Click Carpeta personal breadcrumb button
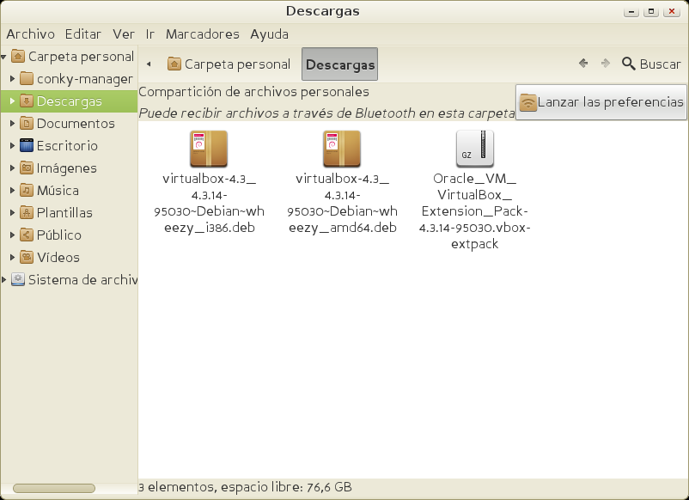 [229, 64]
